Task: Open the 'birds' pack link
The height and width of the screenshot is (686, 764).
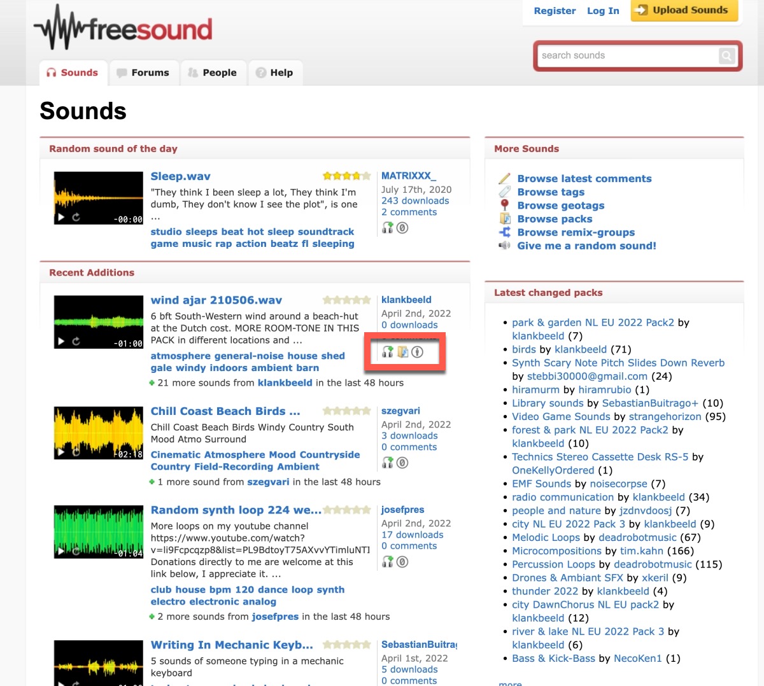Action: click(524, 349)
